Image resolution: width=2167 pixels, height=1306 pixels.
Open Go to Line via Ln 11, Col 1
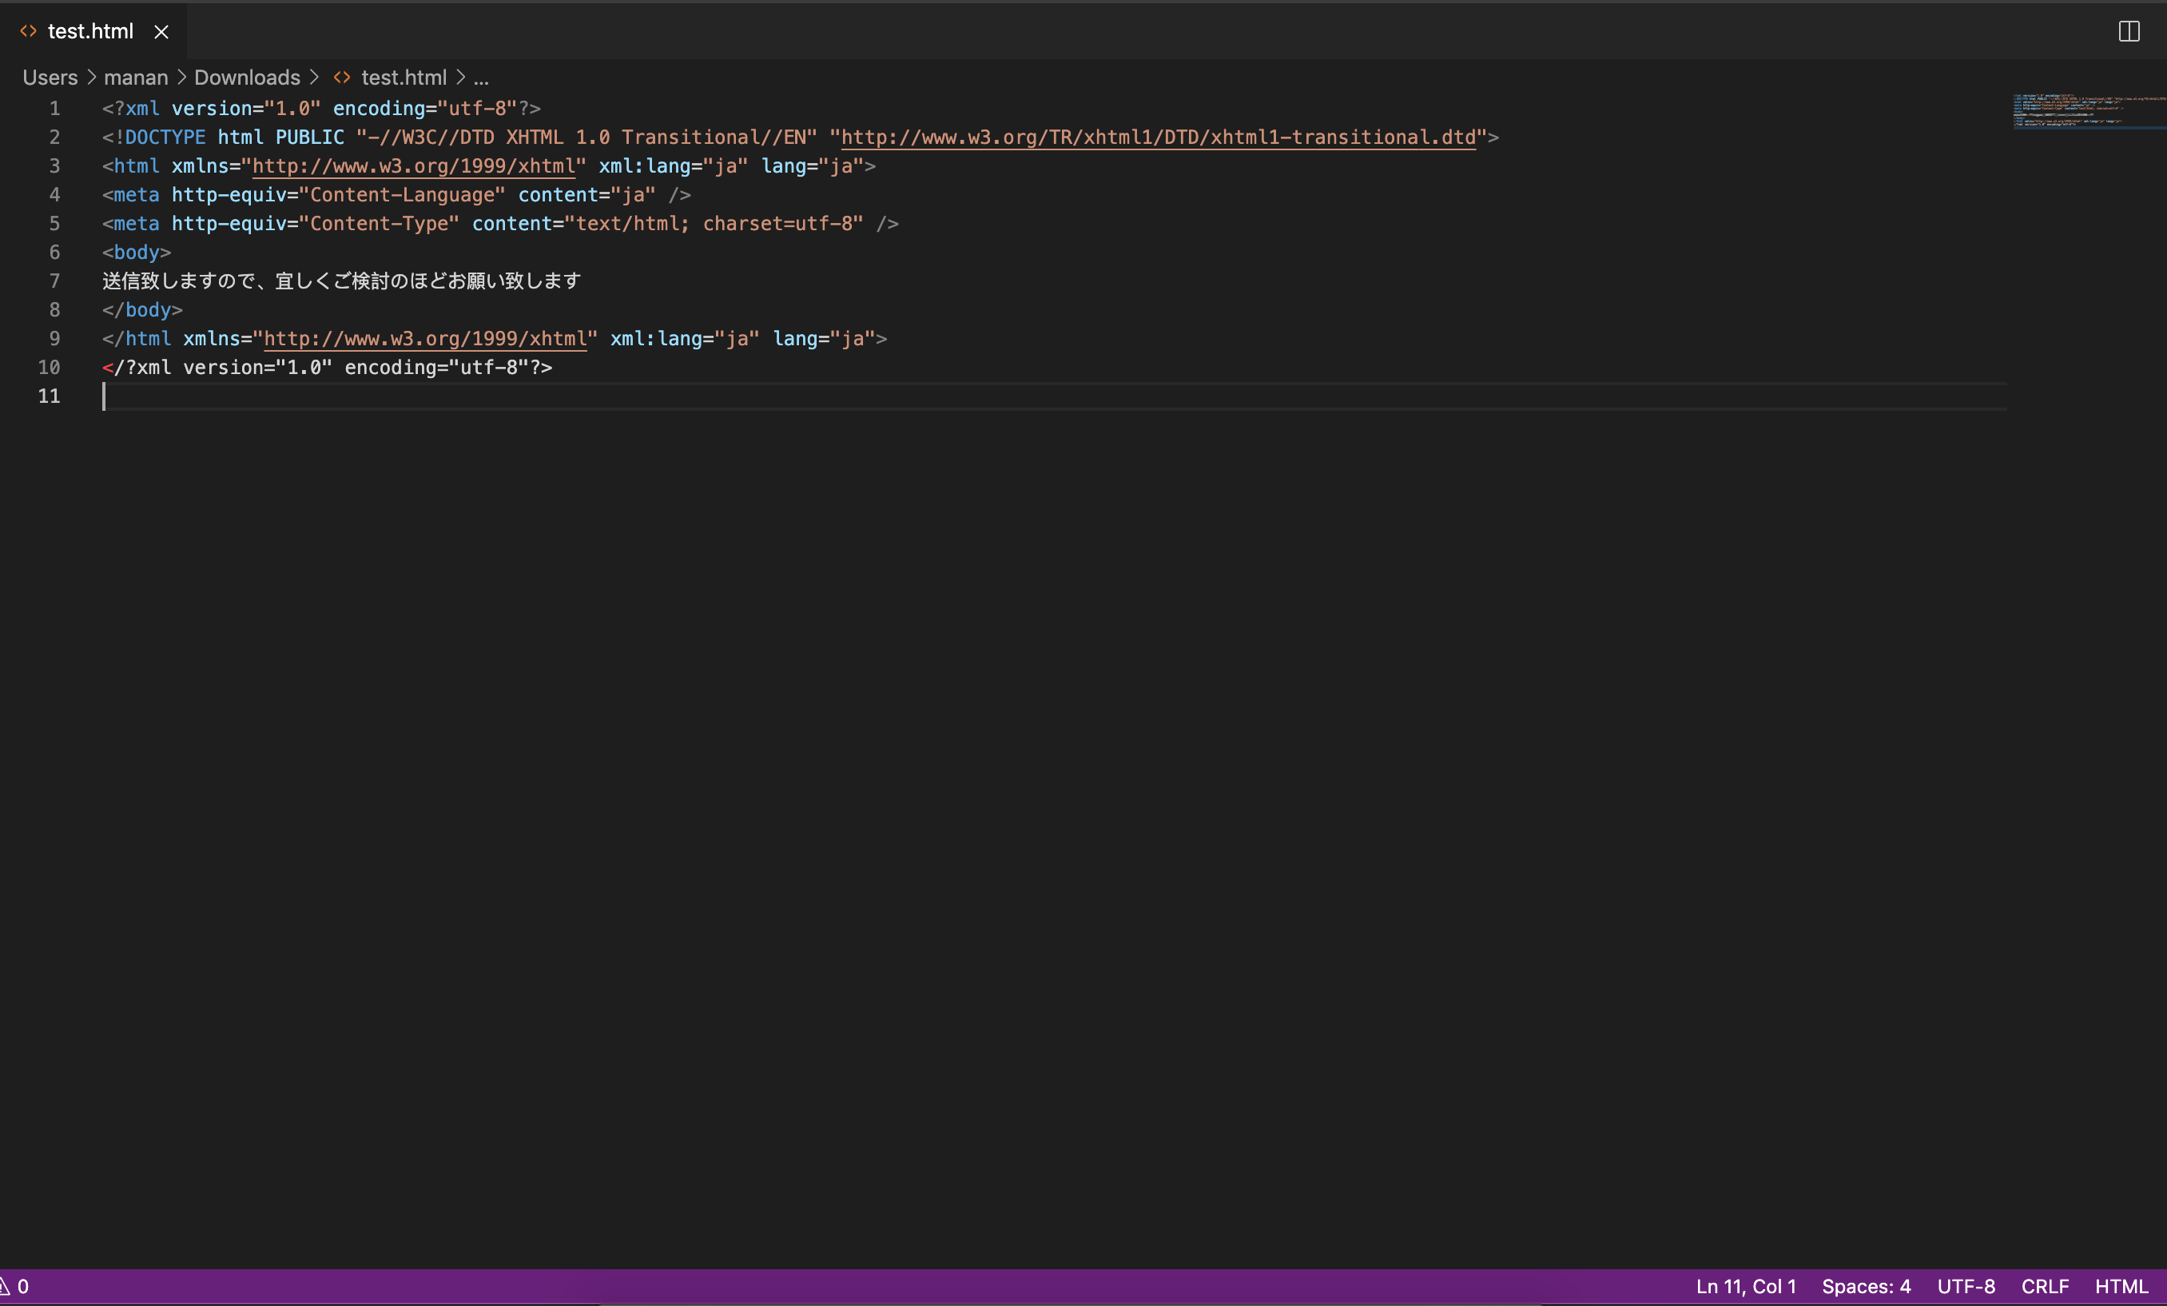click(1746, 1287)
